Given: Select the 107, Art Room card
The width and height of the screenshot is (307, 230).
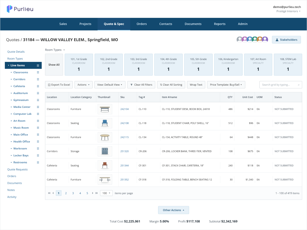Looking at the screenshot, I should click(258, 65).
